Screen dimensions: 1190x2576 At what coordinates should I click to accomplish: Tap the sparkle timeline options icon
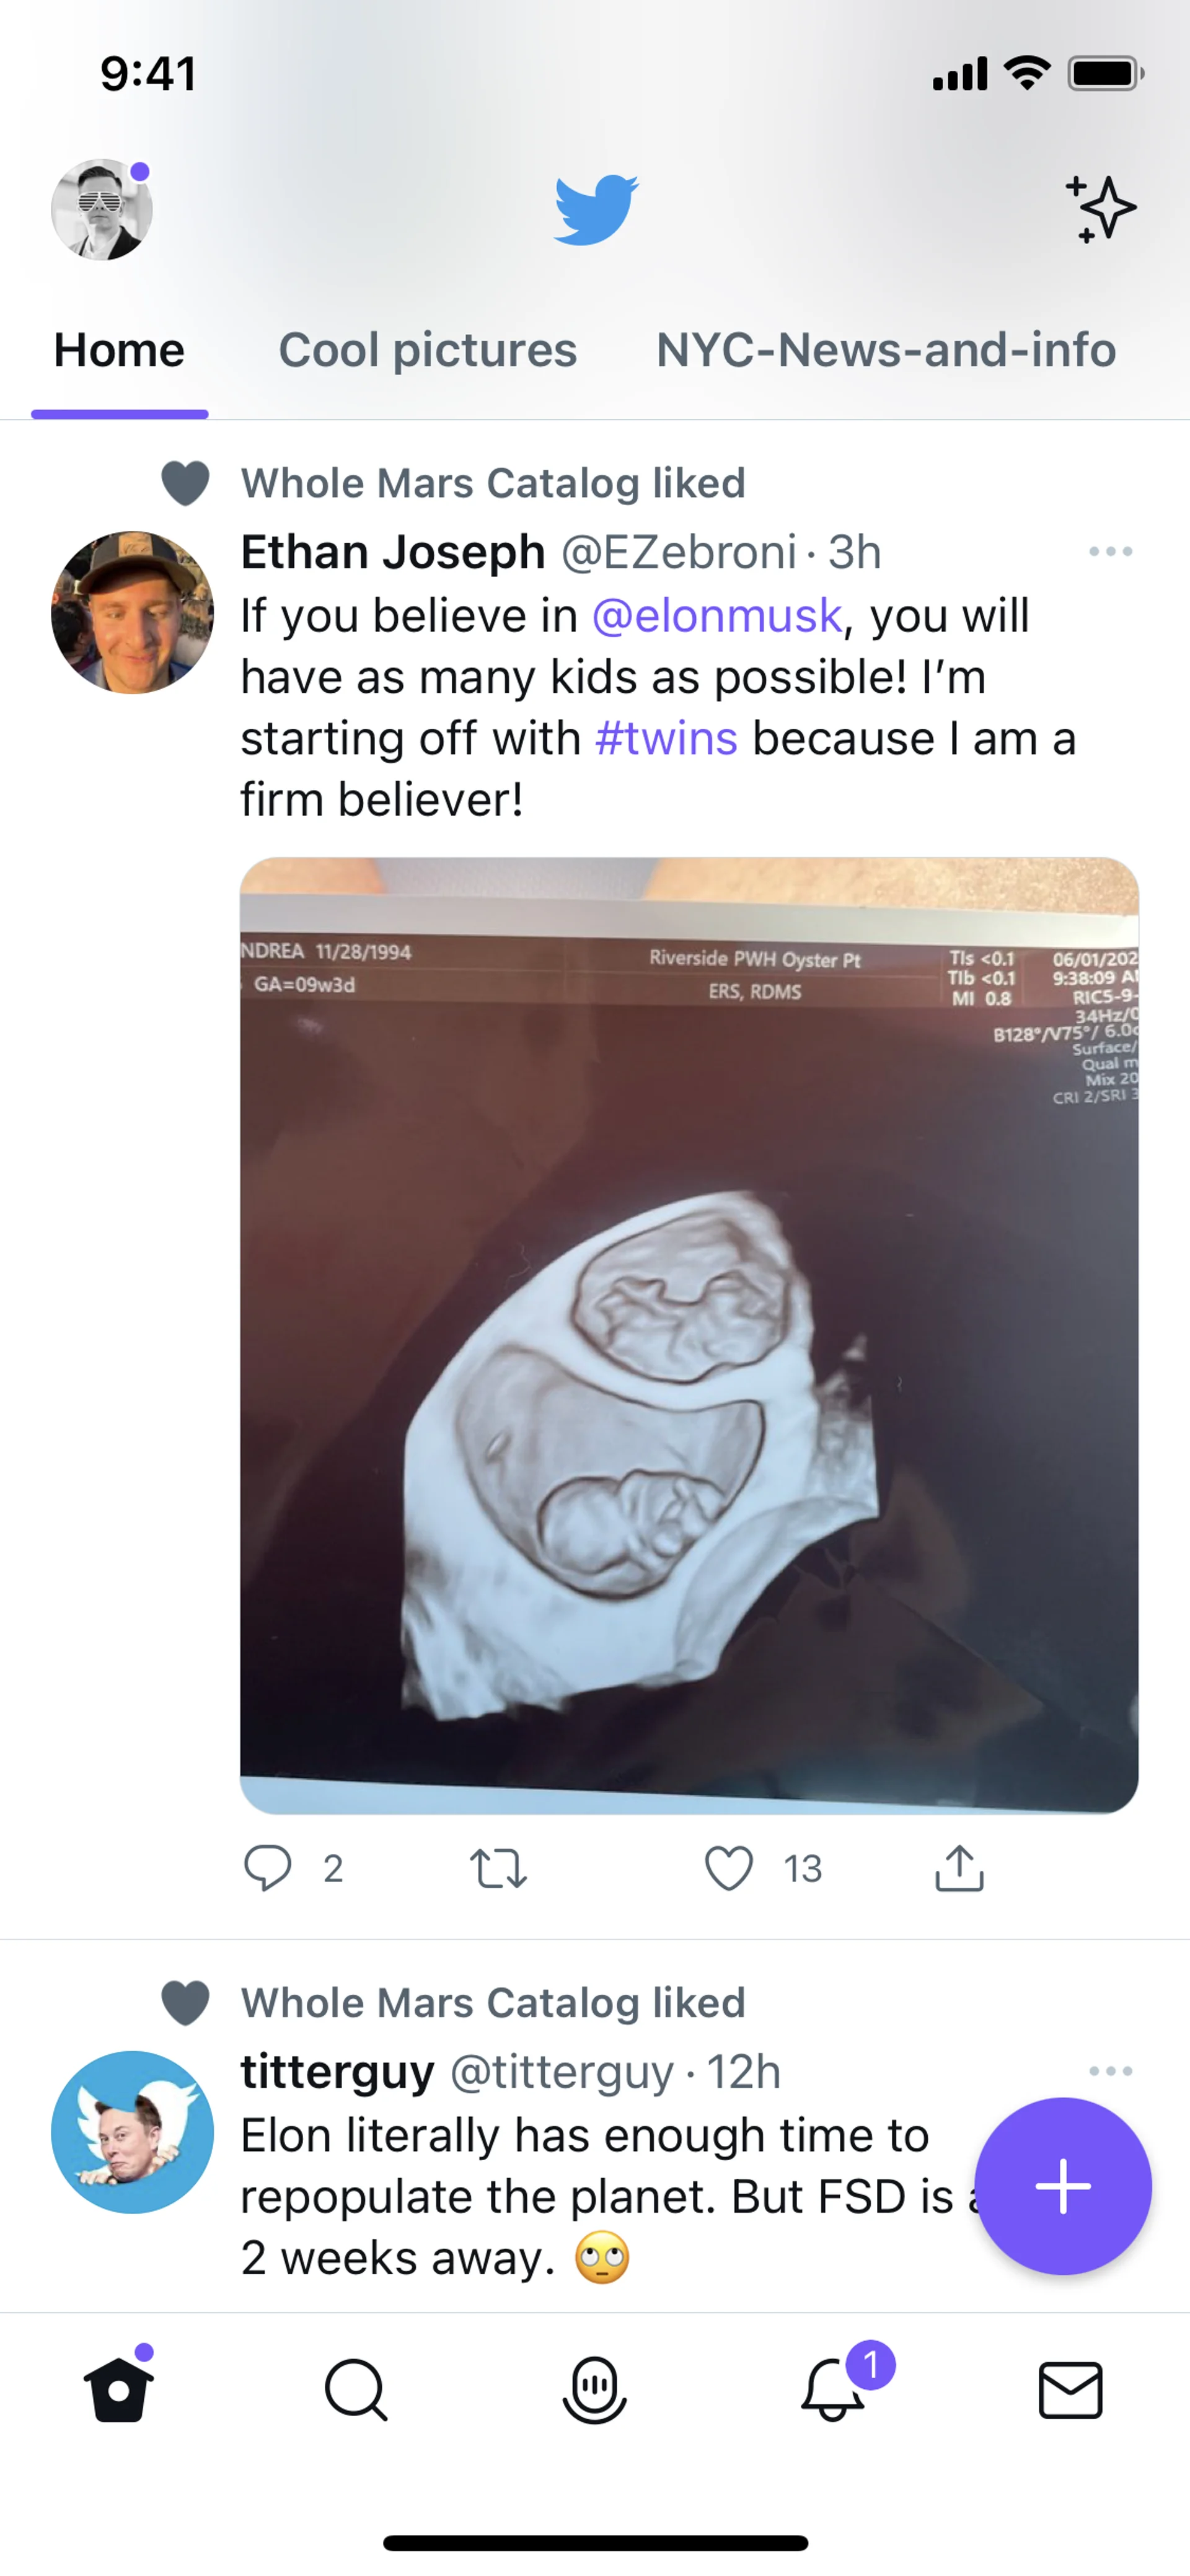click(x=1100, y=208)
